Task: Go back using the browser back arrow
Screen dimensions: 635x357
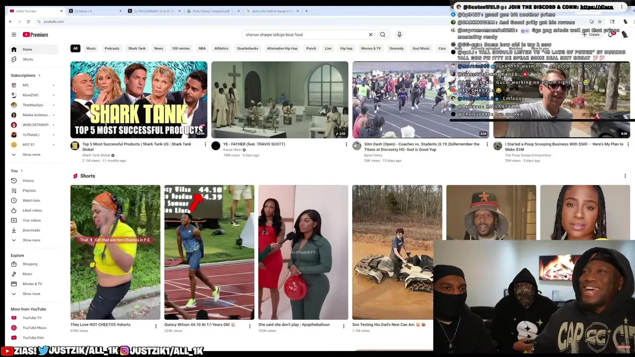Action: [x=10, y=21]
